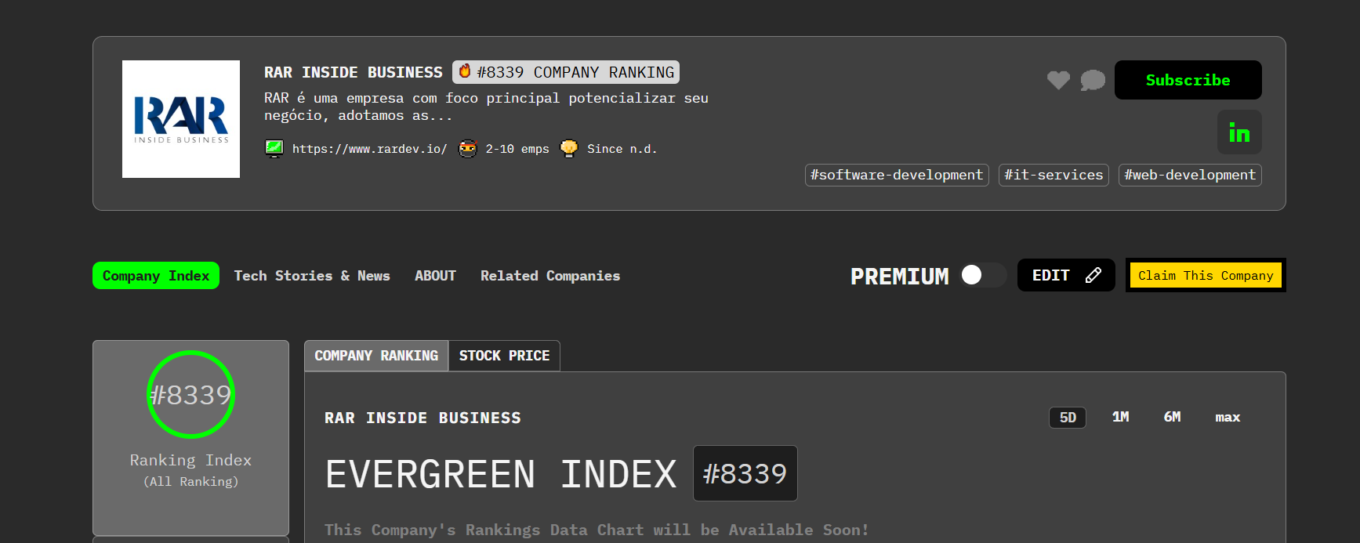Click the RAR INSIDE BUSINESS header title

coord(354,72)
